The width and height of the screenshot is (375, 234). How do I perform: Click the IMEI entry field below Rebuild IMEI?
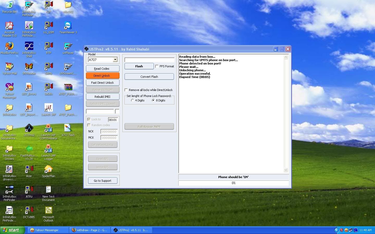(100, 111)
